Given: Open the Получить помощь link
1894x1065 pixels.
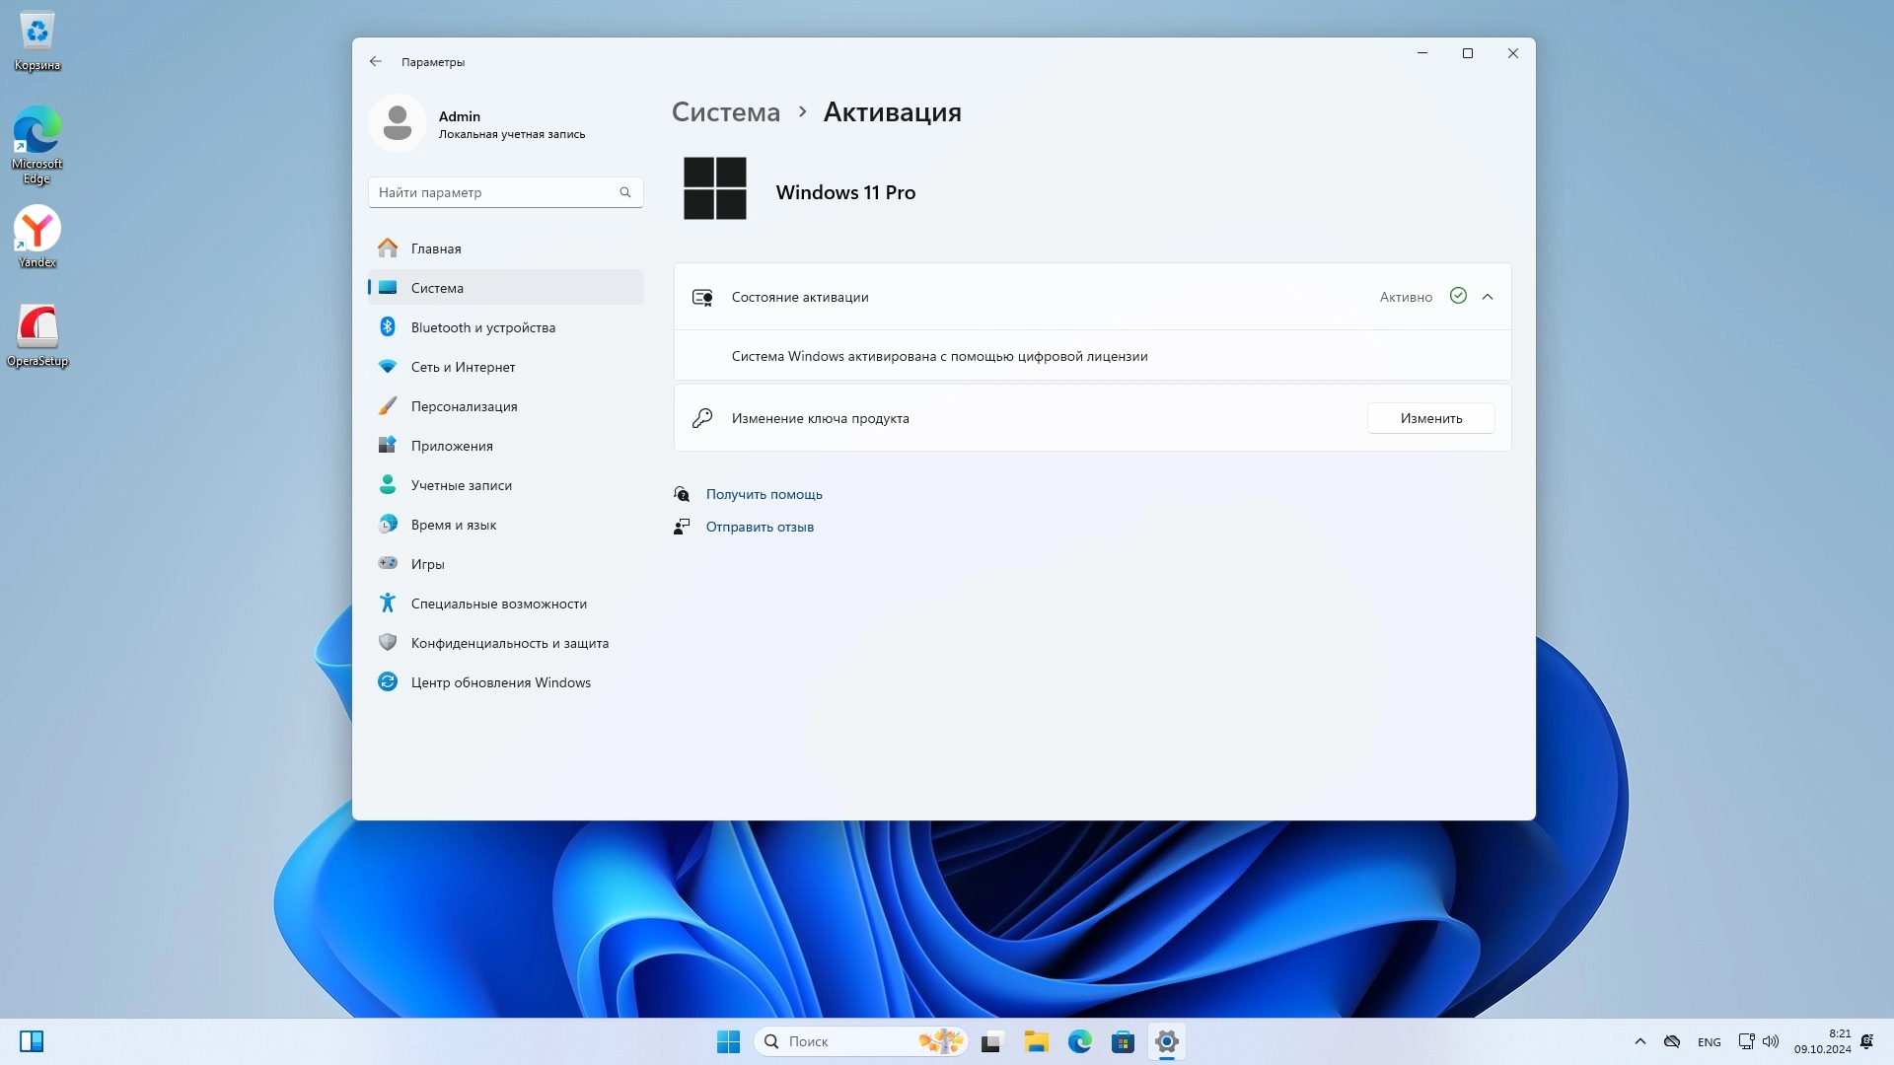Looking at the screenshot, I should (764, 494).
